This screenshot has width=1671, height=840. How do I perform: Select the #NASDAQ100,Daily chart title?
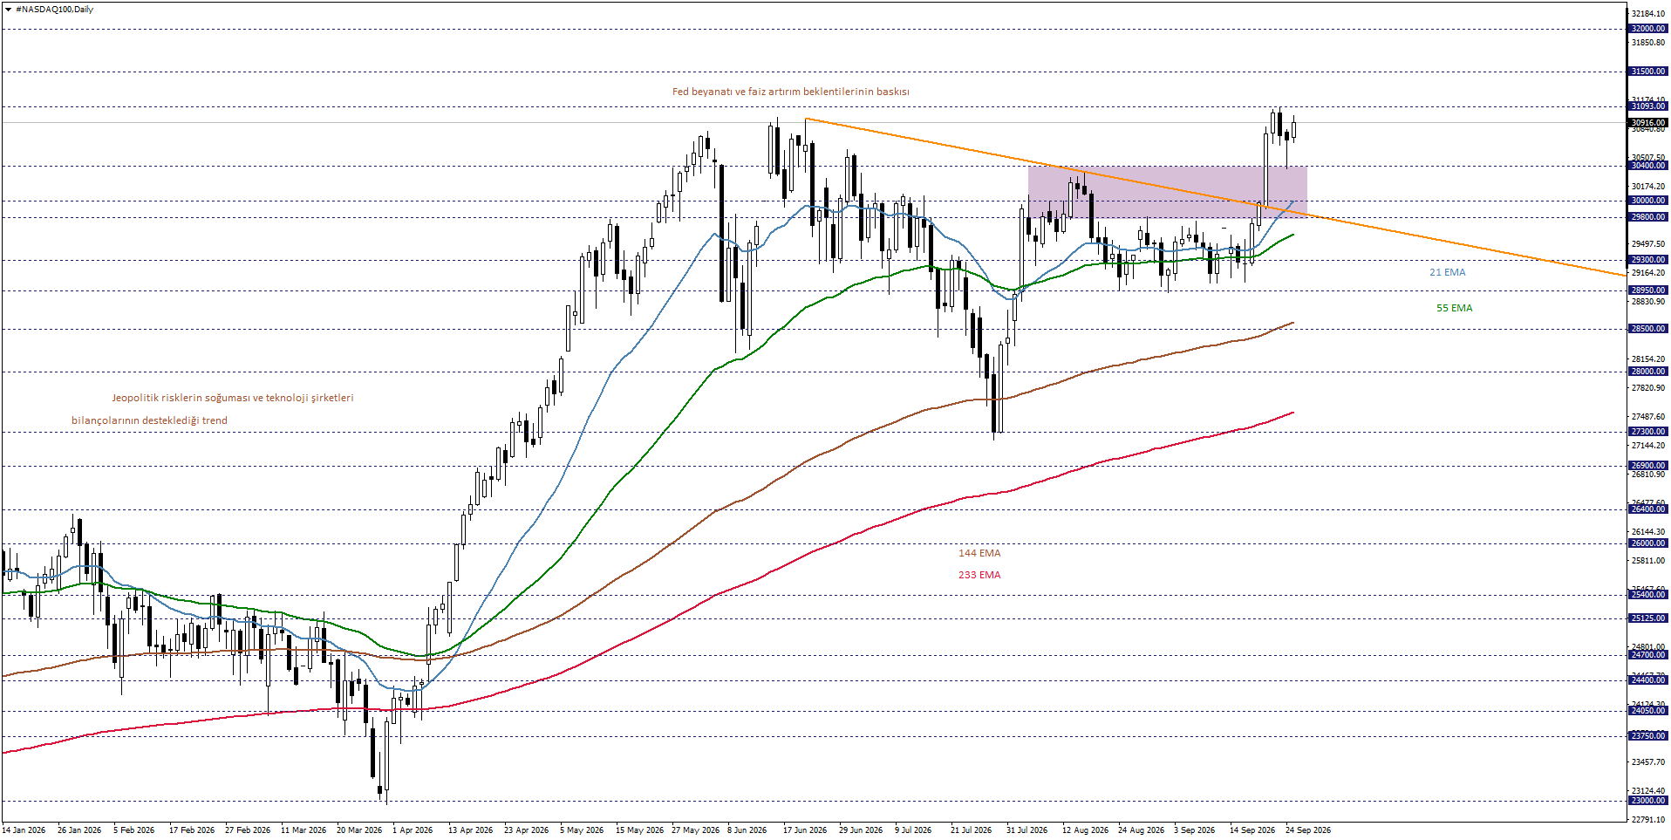(x=54, y=10)
